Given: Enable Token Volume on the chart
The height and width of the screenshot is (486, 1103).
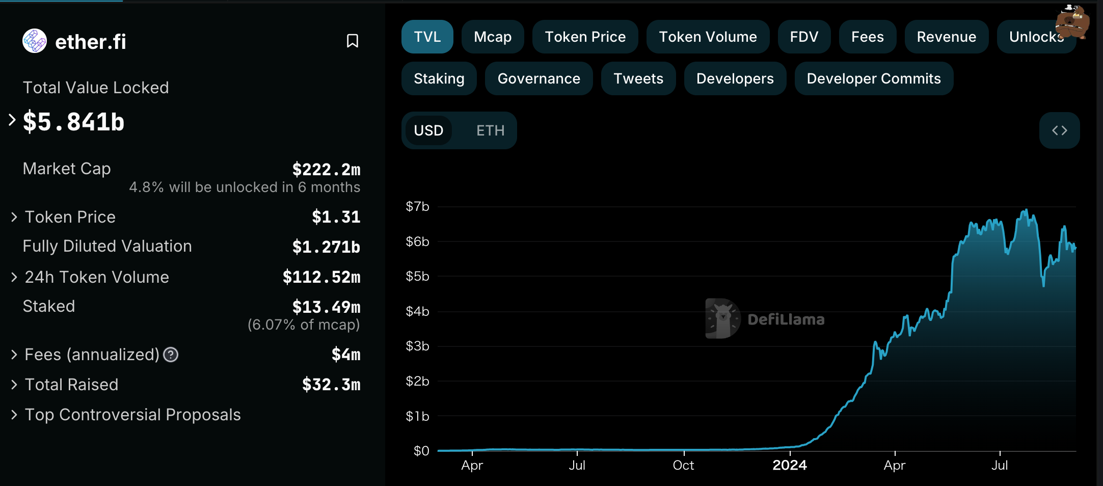Looking at the screenshot, I should click(708, 37).
